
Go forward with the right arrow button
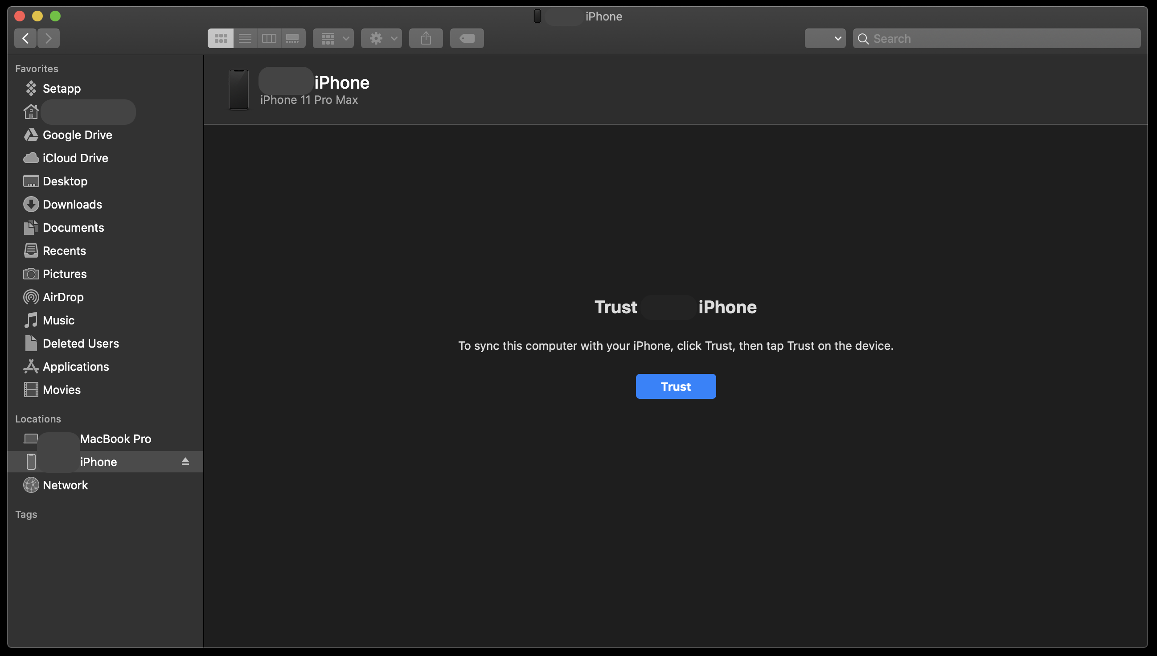click(x=49, y=38)
